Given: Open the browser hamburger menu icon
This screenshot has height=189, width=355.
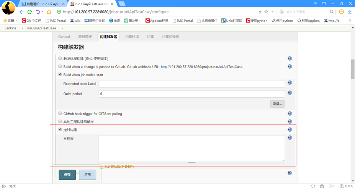Looking at the screenshot, I should pyautogui.click(x=315, y=3).
